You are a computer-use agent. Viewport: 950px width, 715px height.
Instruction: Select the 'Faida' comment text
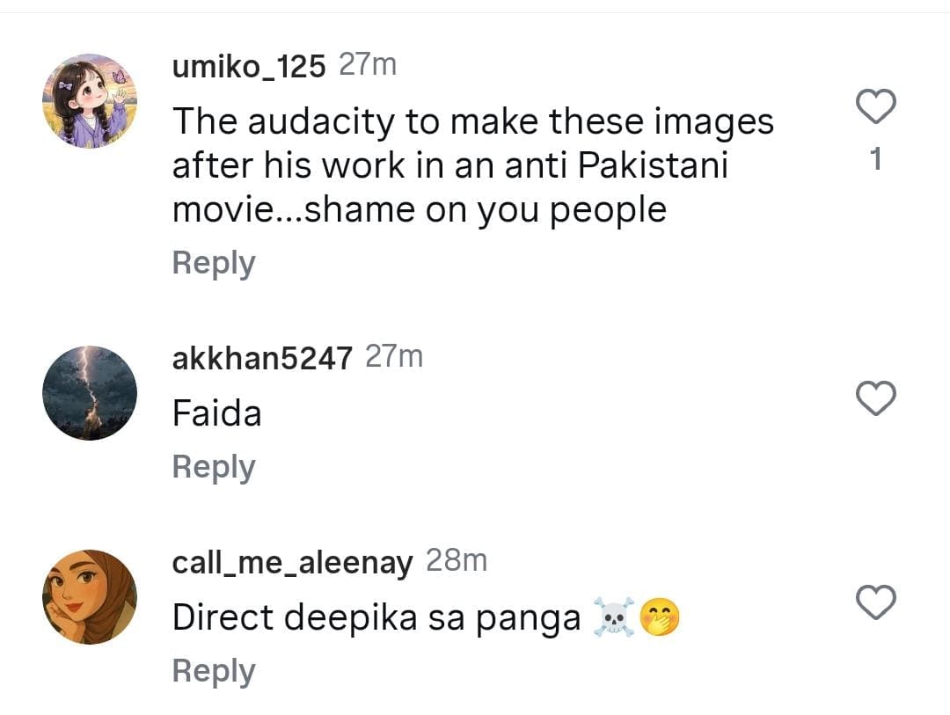click(x=217, y=414)
